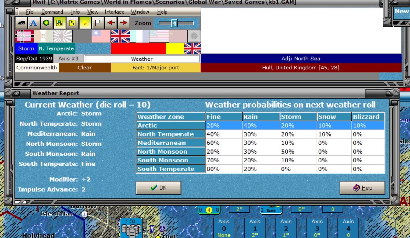Click the rail movement train icon
This screenshot has height=238, width=410.
pos(21,23)
